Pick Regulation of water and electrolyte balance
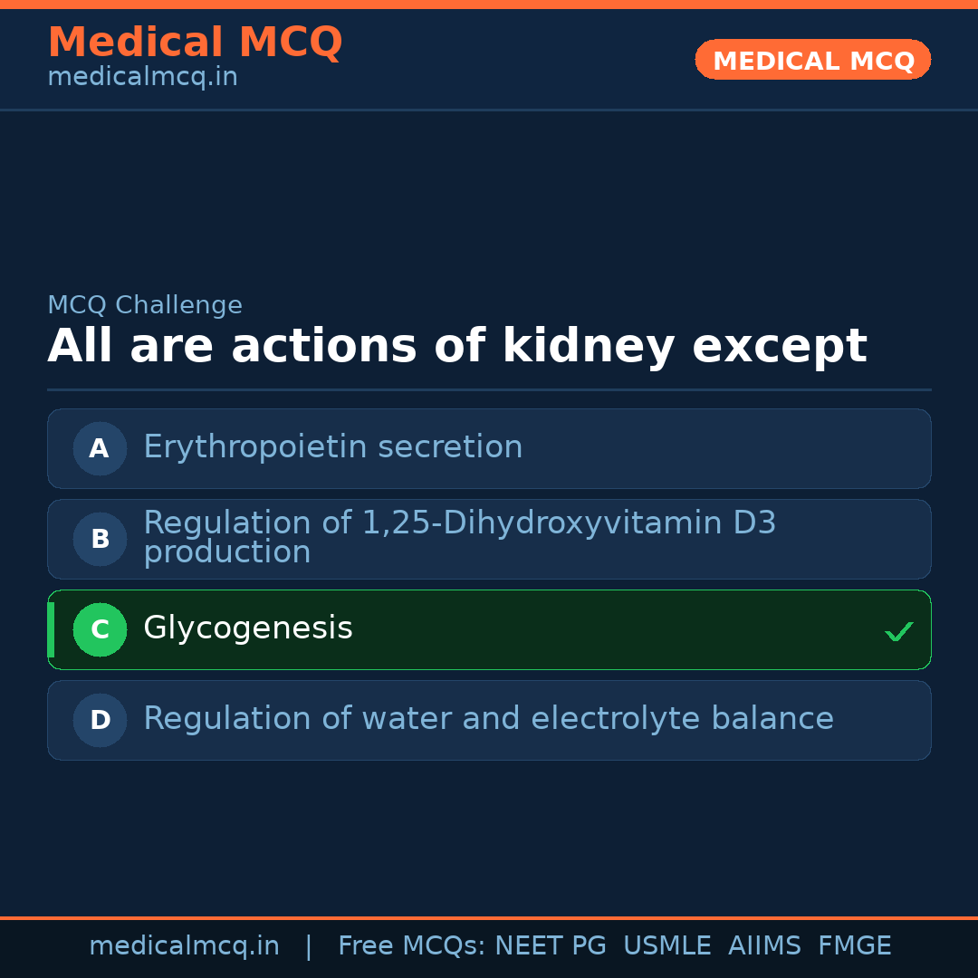 [x=488, y=719]
